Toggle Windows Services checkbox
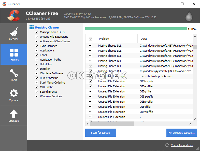Image resolution: width=200 pixels, height=151 pixels. click(x=37, y=97)
